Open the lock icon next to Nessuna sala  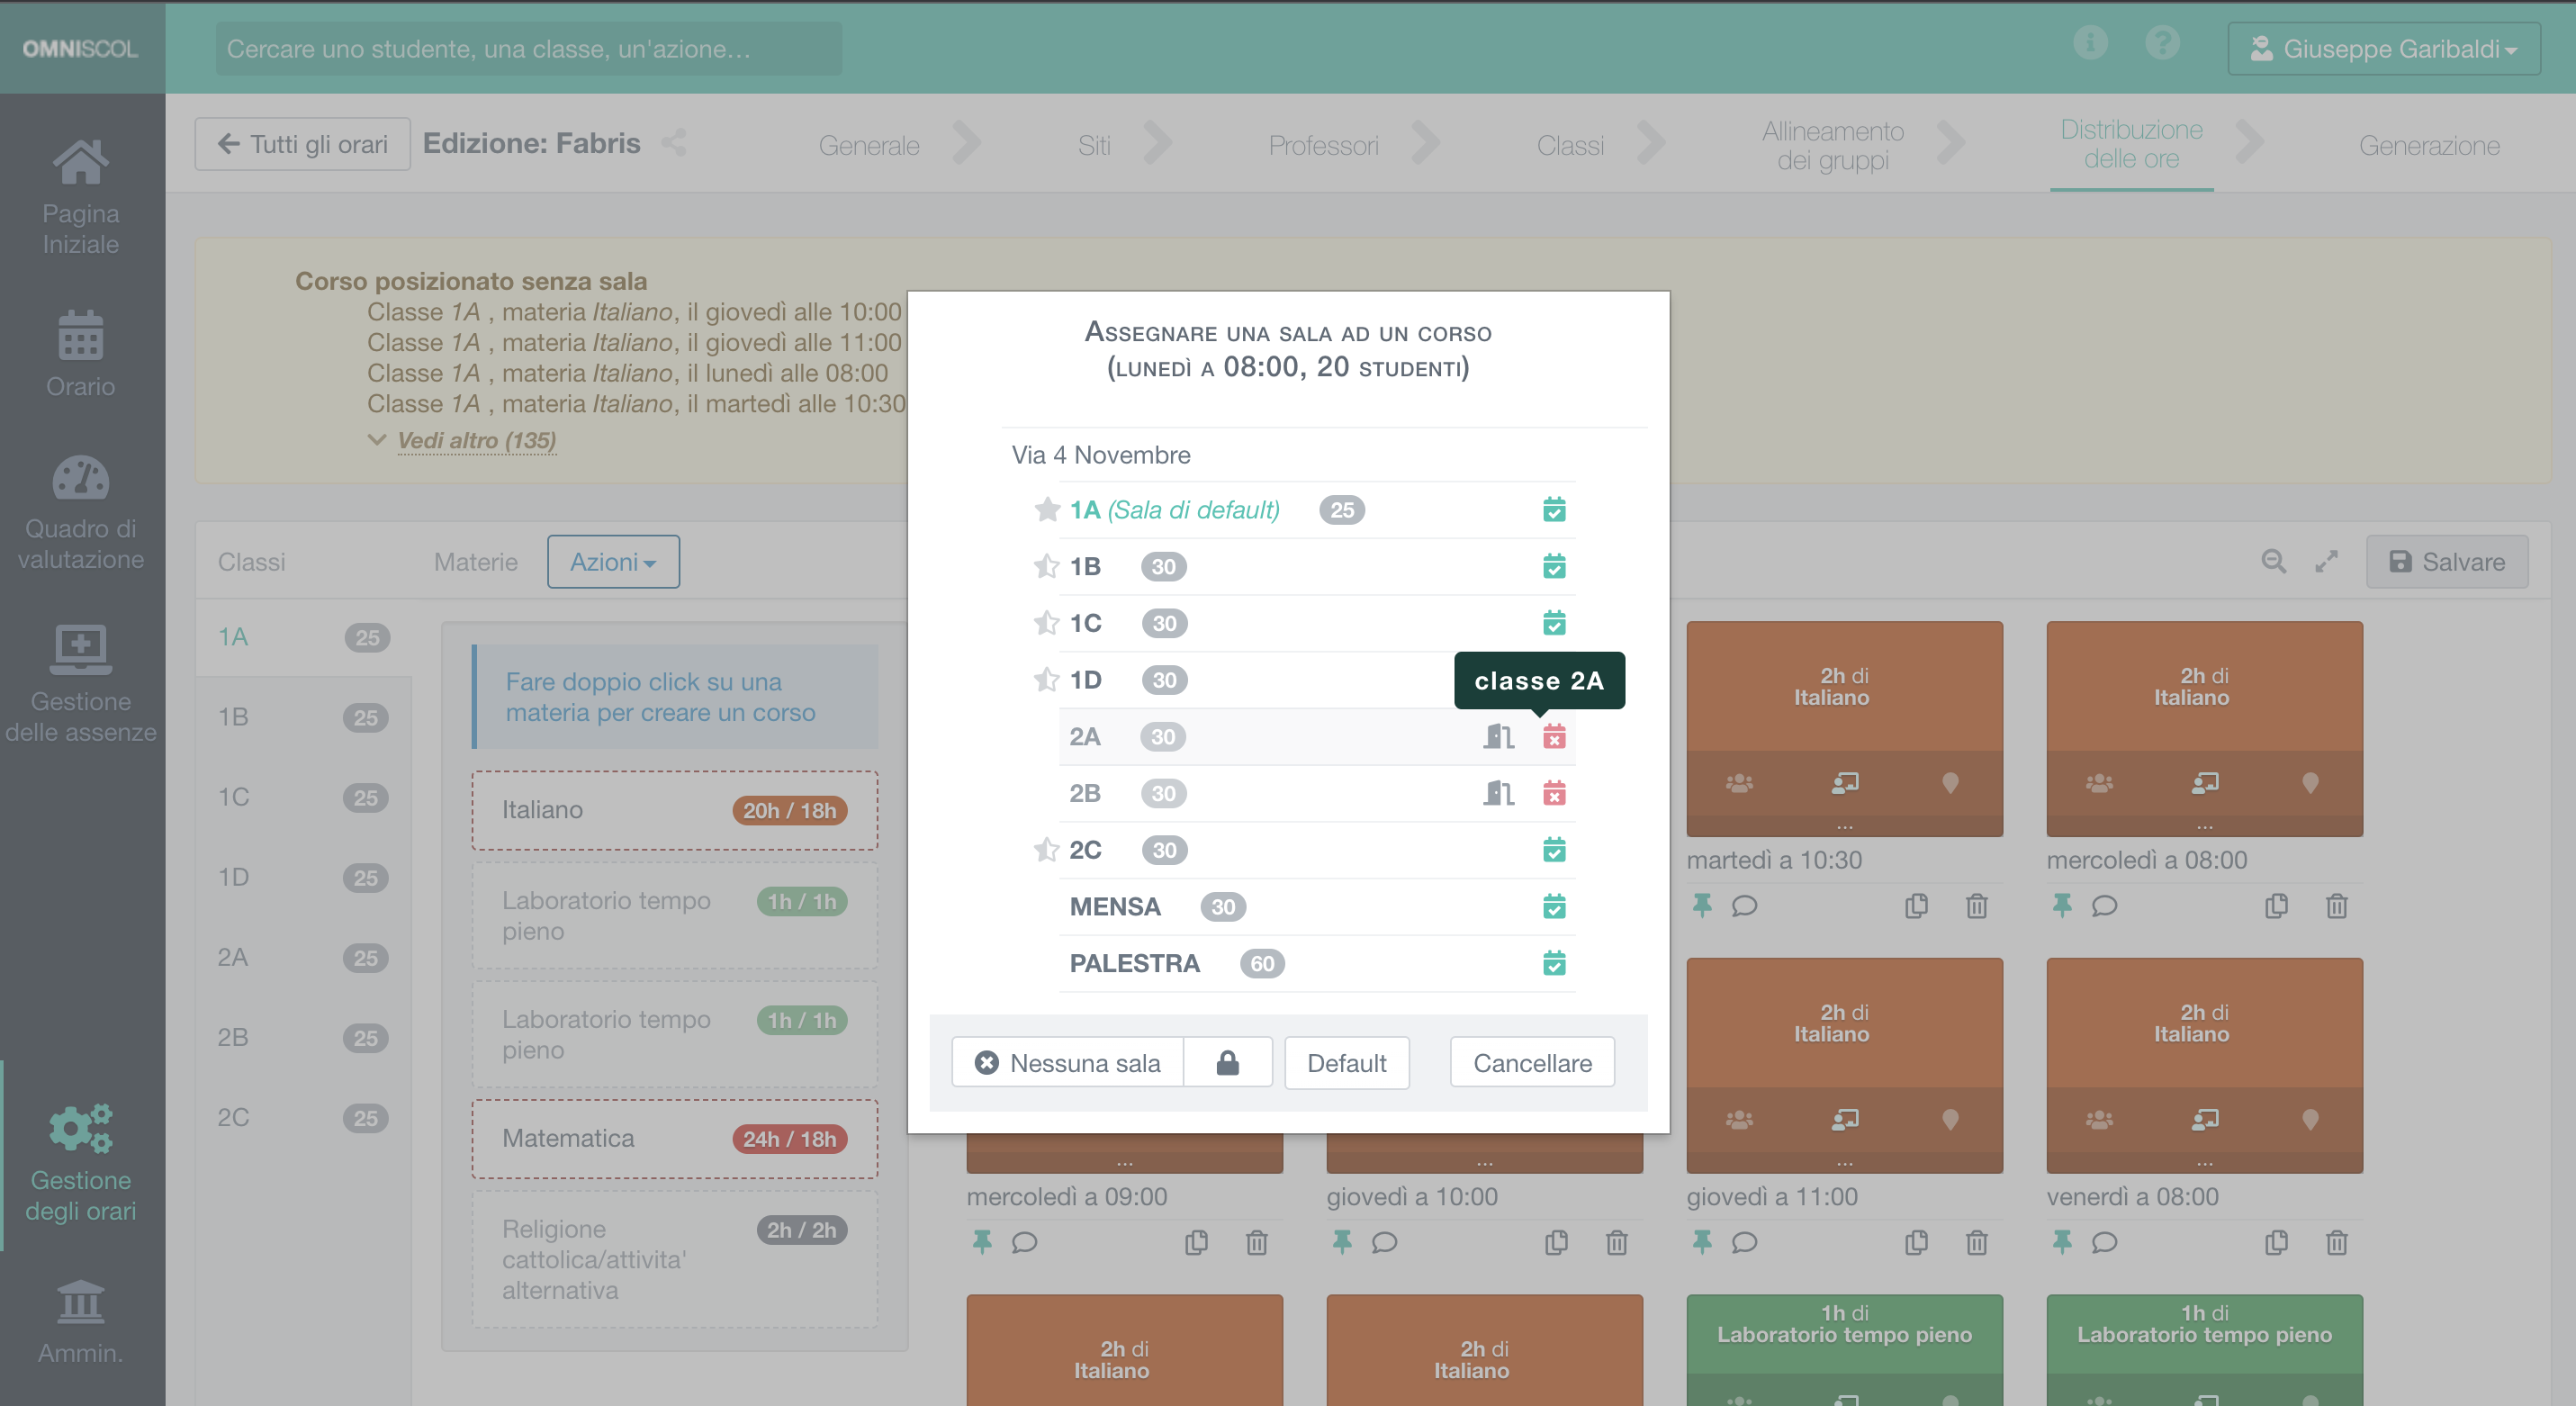point(1228,1062)
